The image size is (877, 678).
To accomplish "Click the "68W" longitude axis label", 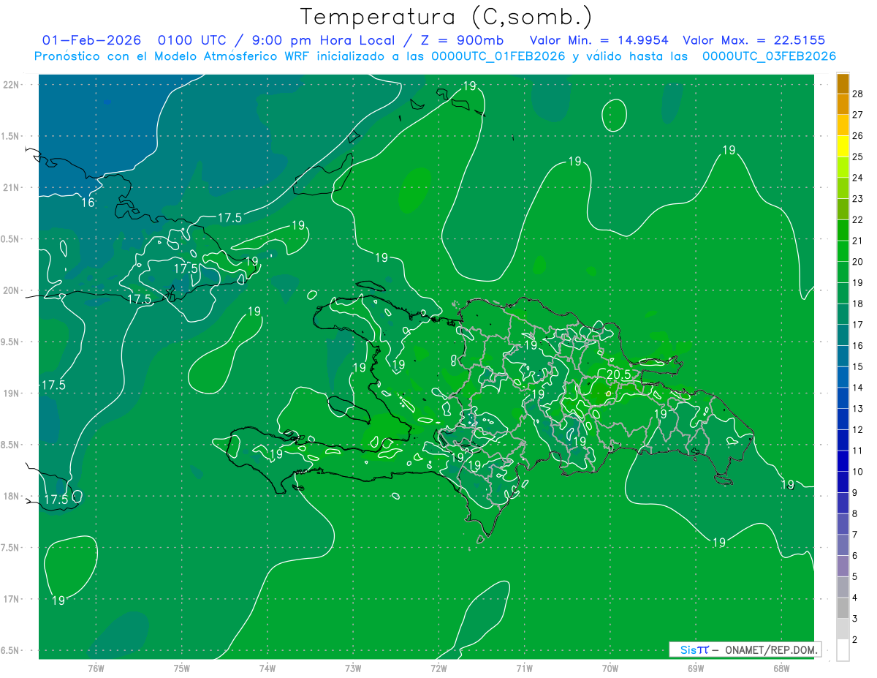I will pyautogui.click(x=781, y=668).
